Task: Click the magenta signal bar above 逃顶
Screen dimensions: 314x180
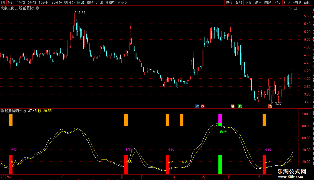Action: click(x=220, y=119)
